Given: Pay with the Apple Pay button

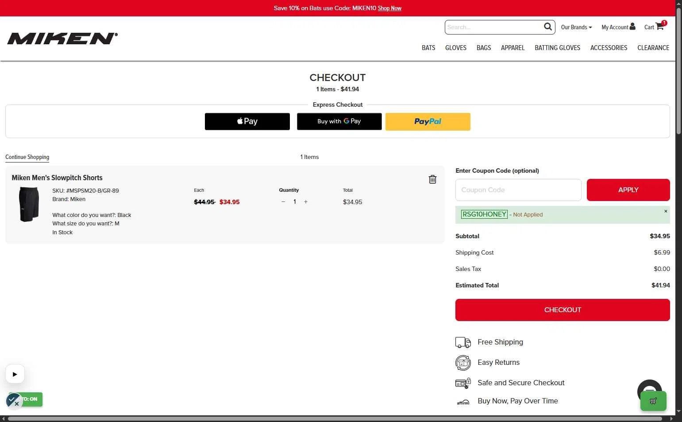Looking at the screenshot, I should (247, 121).
